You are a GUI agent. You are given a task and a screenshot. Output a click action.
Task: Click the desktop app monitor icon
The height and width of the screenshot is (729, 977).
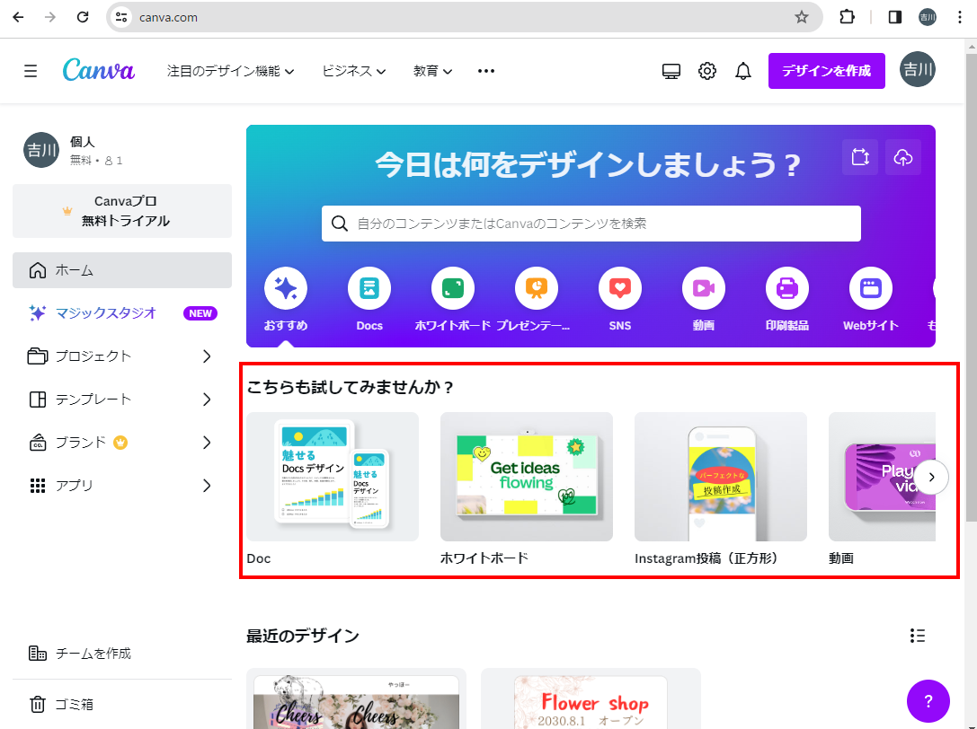[x=671, y=71]
